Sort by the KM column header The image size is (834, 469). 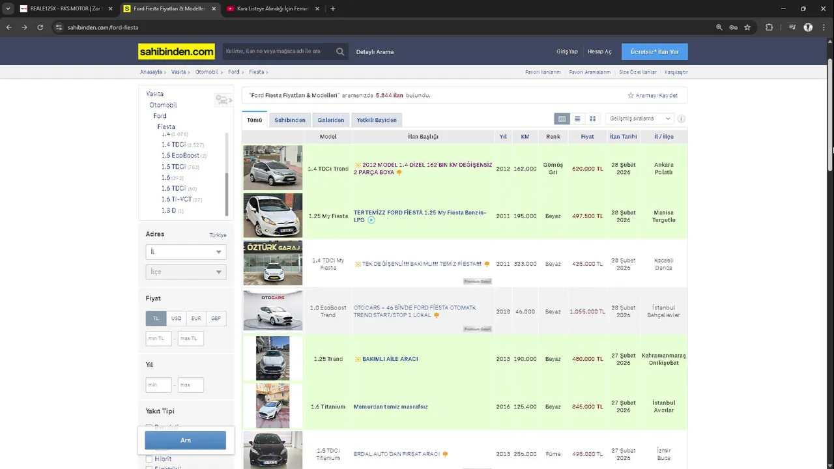point(525,137)
